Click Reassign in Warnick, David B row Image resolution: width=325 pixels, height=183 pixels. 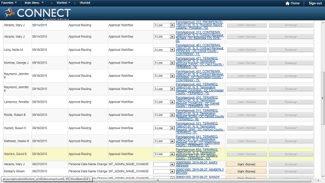pos(291,154)
